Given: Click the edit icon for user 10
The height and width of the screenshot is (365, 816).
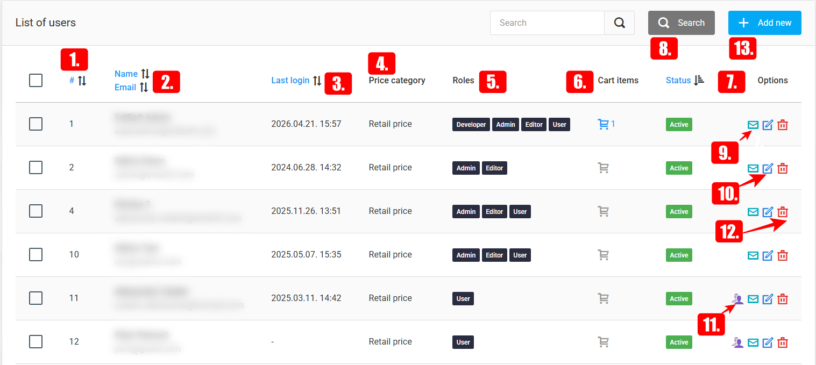Looking at the screenshot, I should (x=768, y=255).
